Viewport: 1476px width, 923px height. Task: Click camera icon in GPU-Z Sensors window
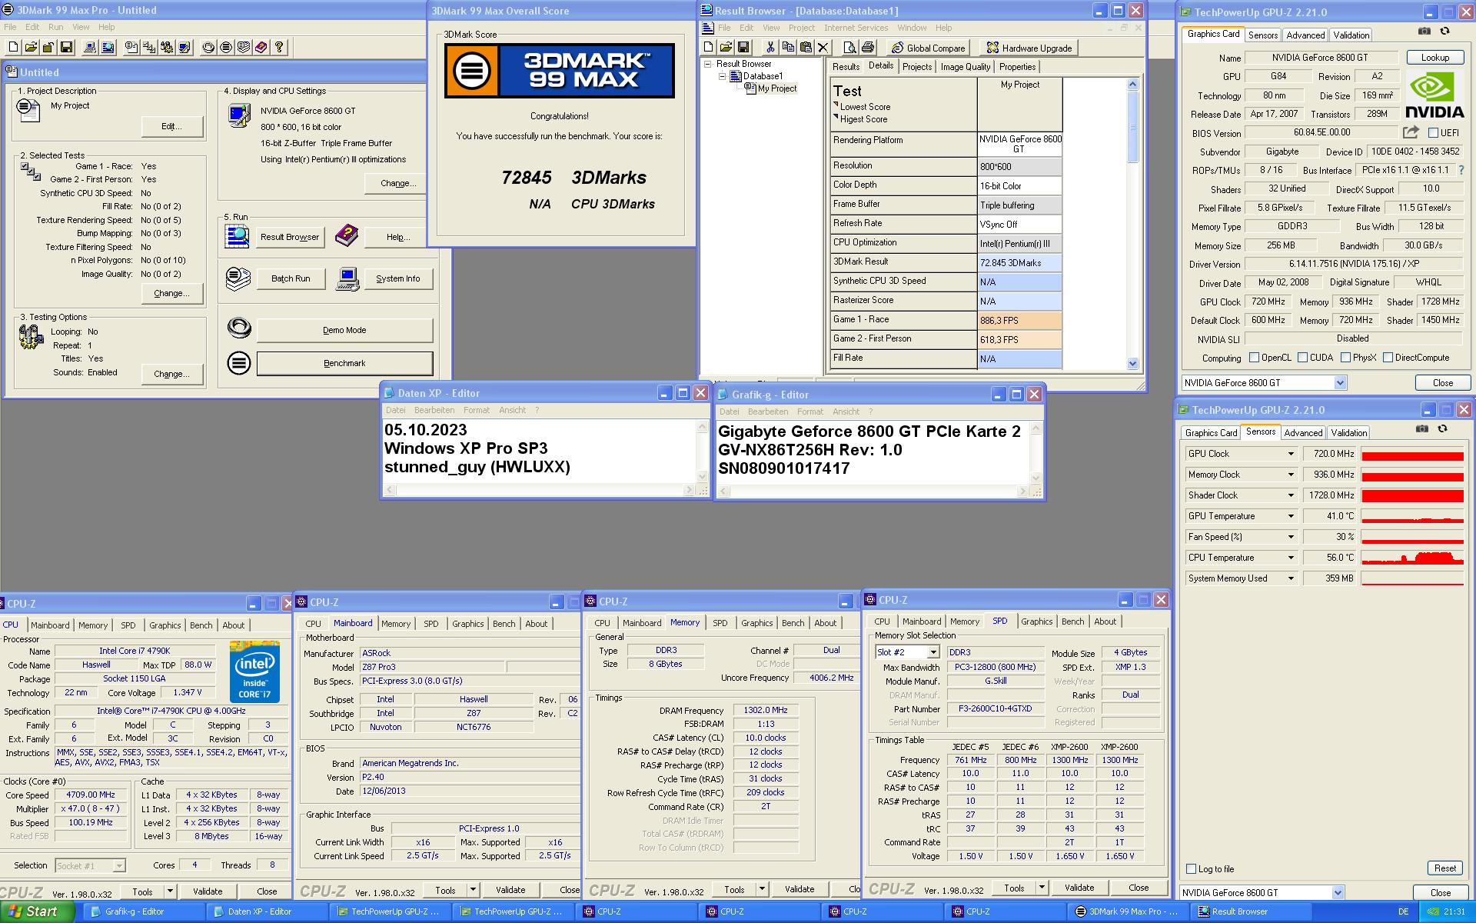[1422, 429]
